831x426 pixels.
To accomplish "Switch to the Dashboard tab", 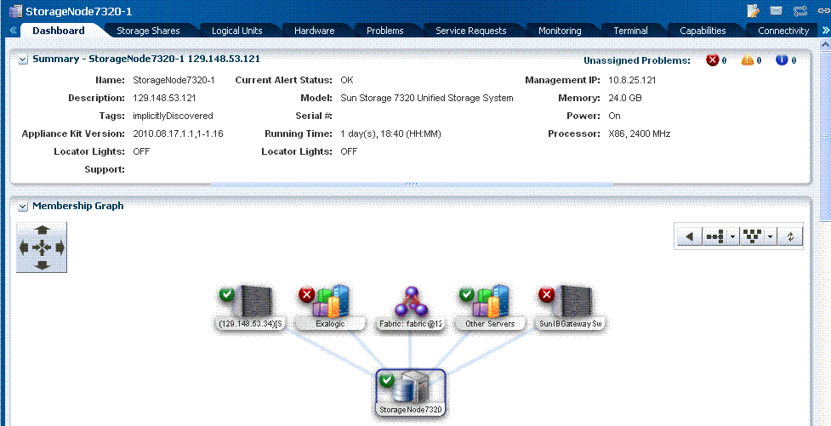I will pos(59,31).
